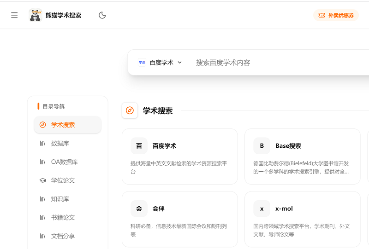Open the hamburger menu
This screenshot has height=249, width=369.
click(14, 15)
